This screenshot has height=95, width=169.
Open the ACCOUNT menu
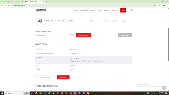pyautogui.click(x=114, y=11)
